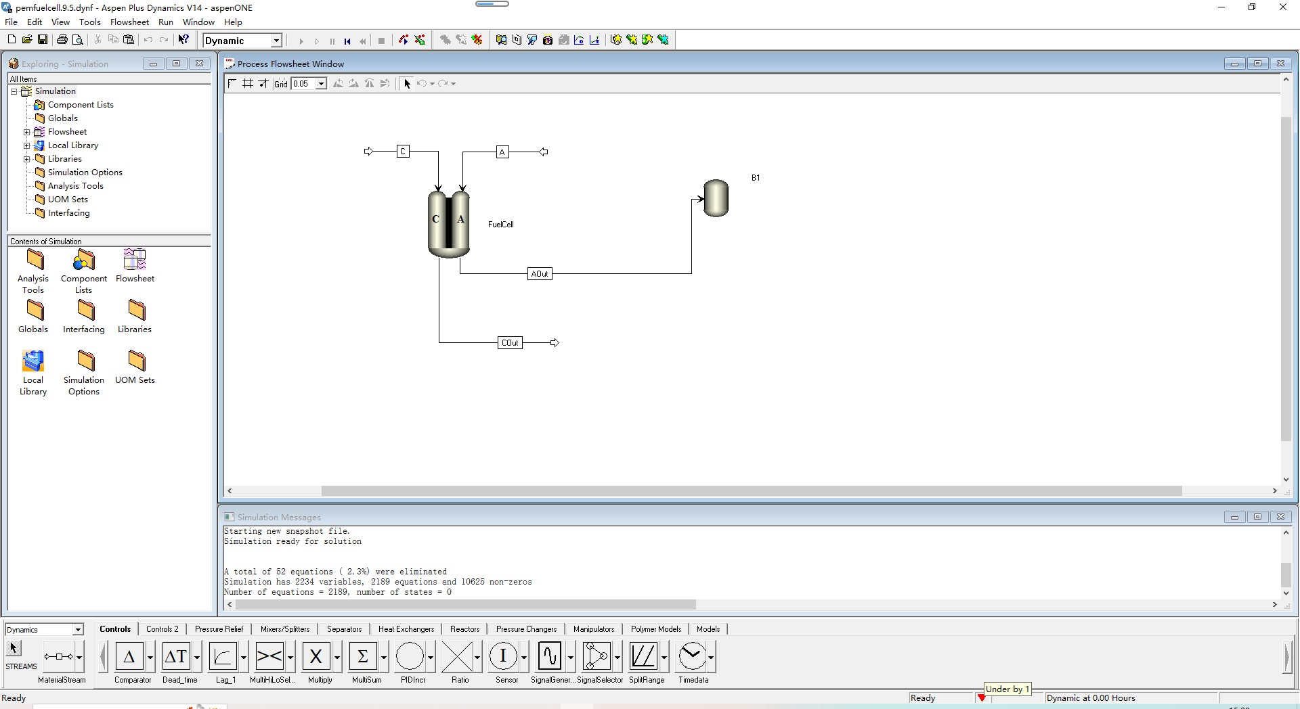Viewport: 1300px width, 709px height.
Task: Click the red run-status indicator in status bar
Action: pyautogui.click(x=981, y=697)
